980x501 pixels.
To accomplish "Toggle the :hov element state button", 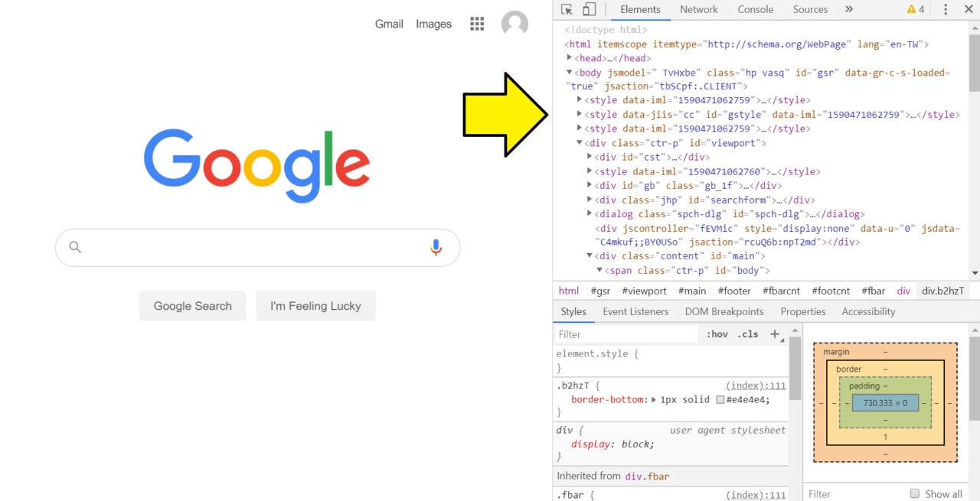I will [x=717, y=334].
